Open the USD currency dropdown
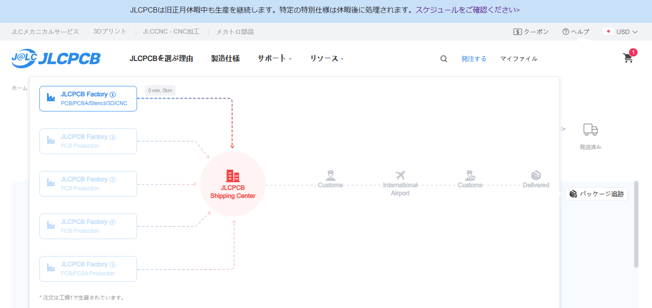 (x=626, y=32)
